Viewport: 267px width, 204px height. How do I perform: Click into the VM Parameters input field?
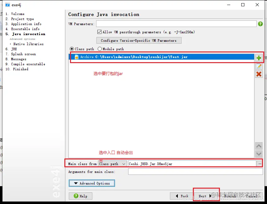click(176, 24)
